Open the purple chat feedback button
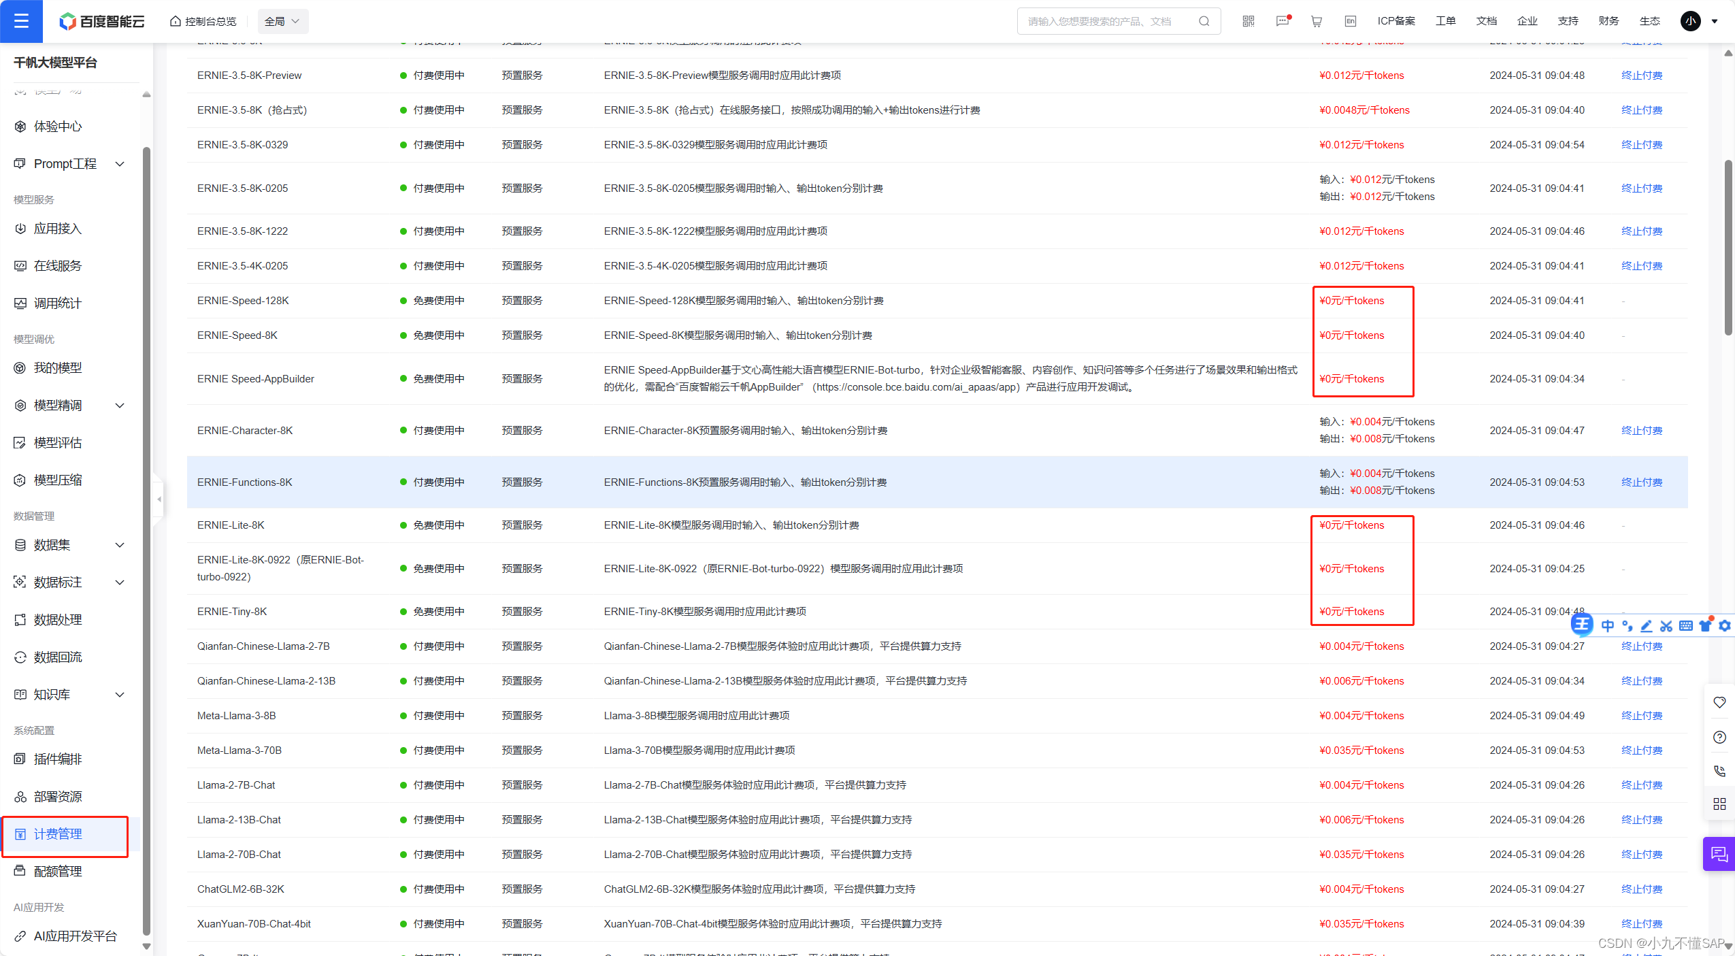The width and height of the screenshot is (1735, 956). [1719, 854]
